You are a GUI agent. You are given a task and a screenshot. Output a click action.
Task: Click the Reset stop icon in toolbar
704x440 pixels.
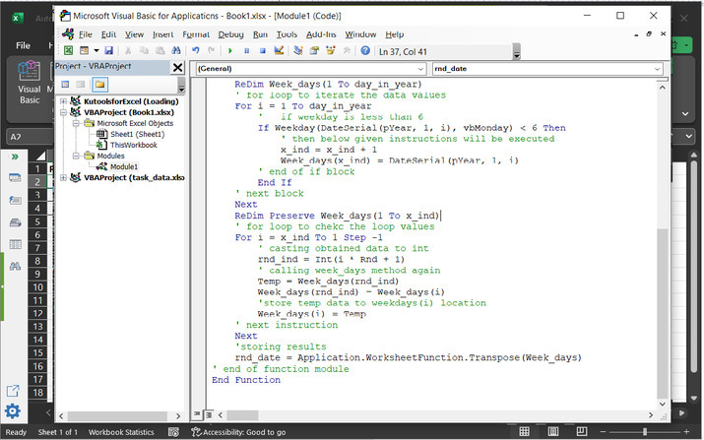click(x=262, y=50)
